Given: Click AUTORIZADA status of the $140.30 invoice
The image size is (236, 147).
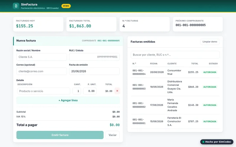Looking at the screenshot, I should point(210,105).
